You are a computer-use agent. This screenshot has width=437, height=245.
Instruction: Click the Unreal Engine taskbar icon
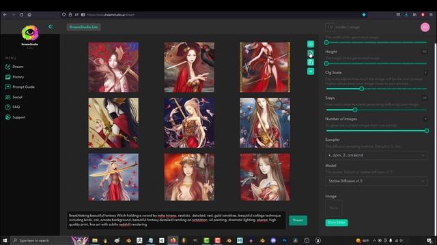[318, 240]
